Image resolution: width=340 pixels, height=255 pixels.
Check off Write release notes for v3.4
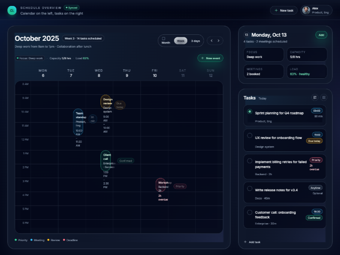[x=249, y=188]
